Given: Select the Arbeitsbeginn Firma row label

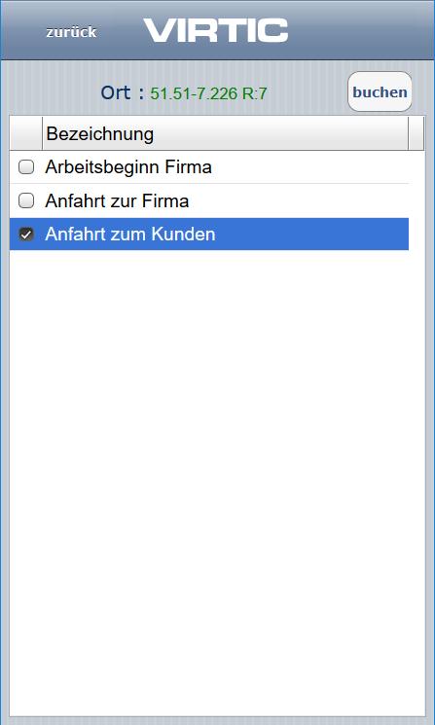Looking at the screenshot, I should [128, 167].
